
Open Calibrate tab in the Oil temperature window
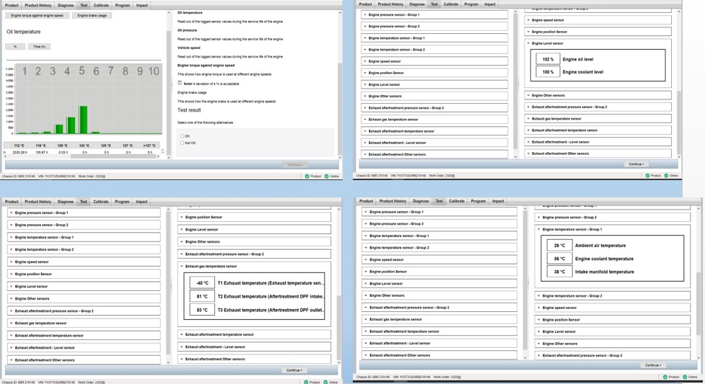(101, 5)
